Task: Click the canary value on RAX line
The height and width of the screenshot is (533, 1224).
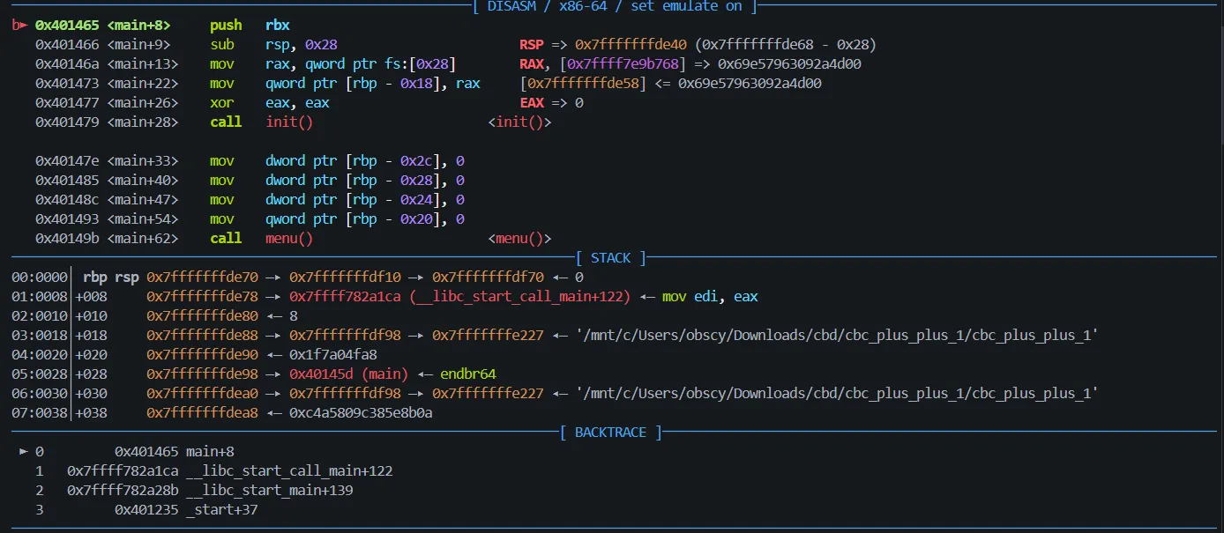Action: [789, 64]
